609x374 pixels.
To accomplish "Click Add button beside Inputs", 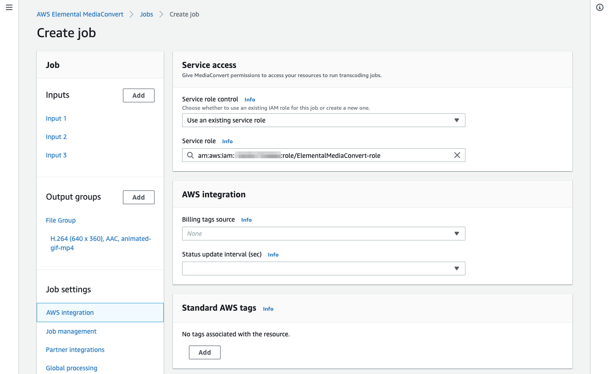I will coord(138,95).
